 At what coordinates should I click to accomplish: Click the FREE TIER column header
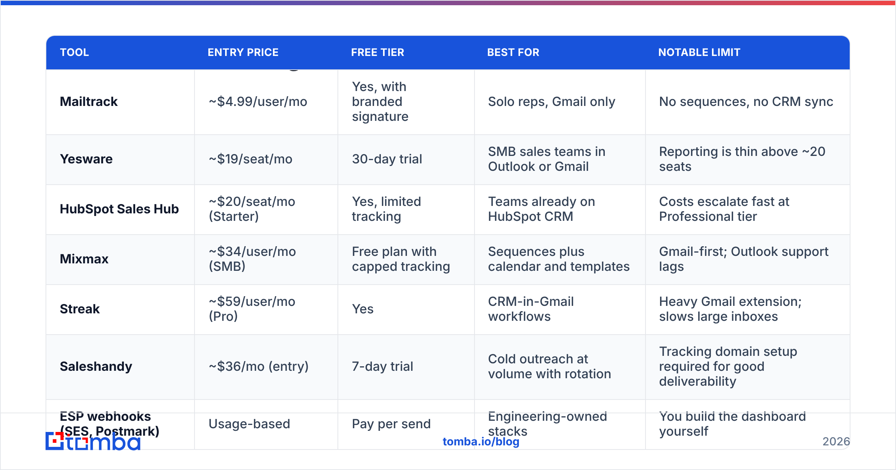click(377, 52)
